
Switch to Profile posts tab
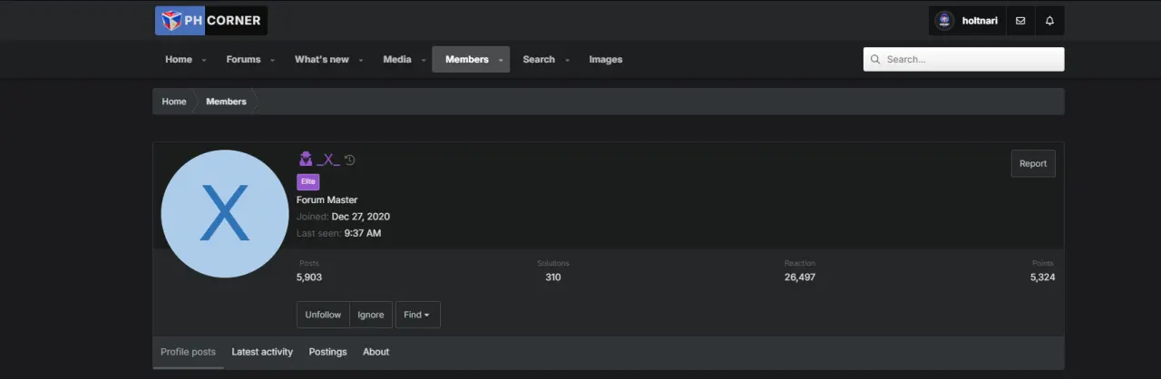tap(188, 352)
